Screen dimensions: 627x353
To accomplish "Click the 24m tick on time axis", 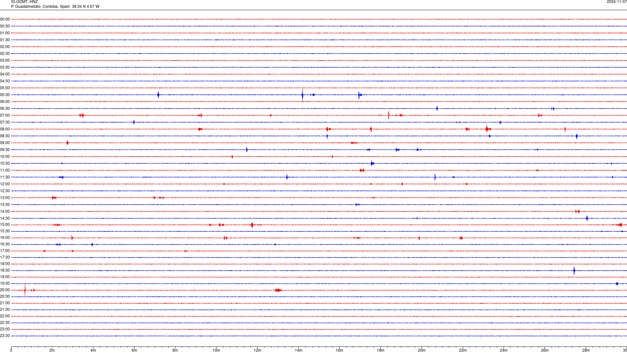I will (504, 350).
